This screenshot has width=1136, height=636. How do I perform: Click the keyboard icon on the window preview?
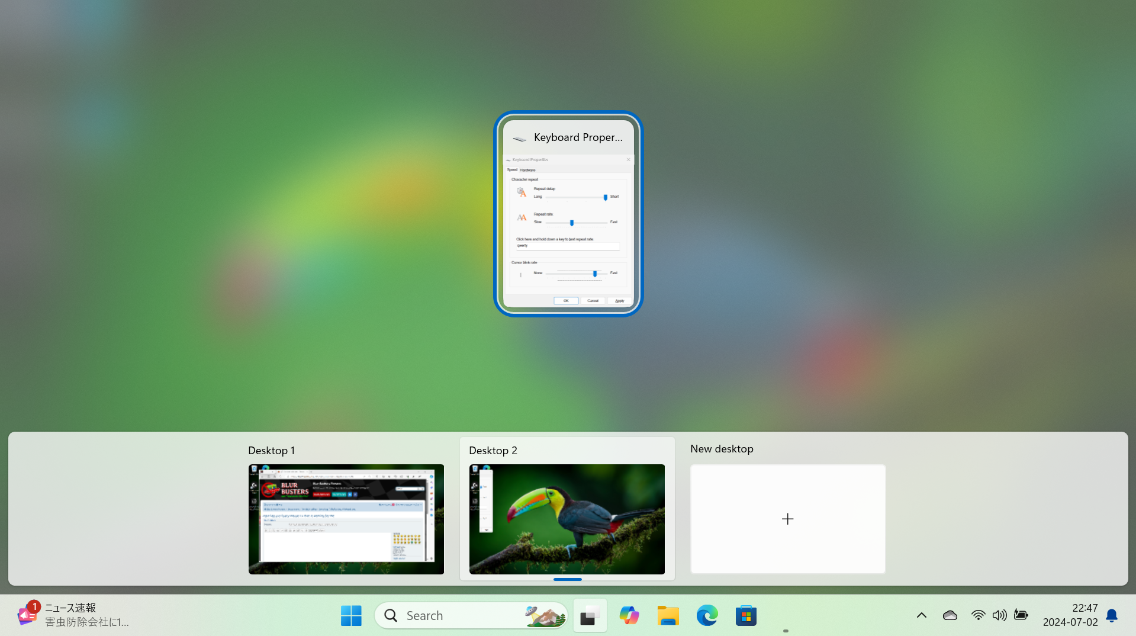click(519, 138)
